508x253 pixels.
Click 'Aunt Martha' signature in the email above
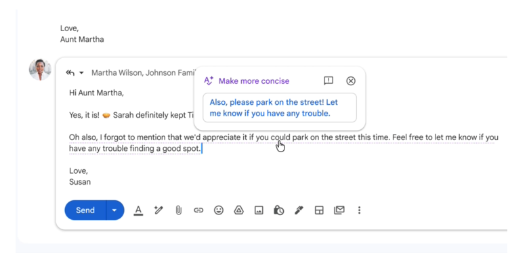82,39
